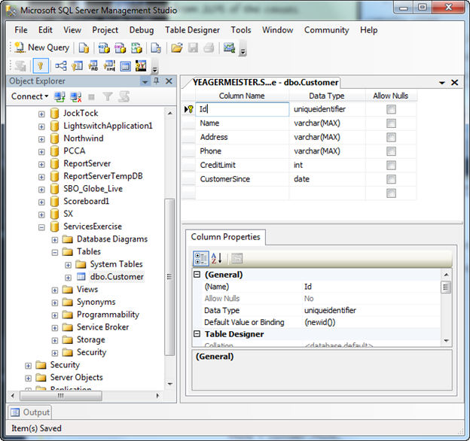Open the Activity Monitor
Viewport: 470px width, 441px height.
tap(229, 48)
